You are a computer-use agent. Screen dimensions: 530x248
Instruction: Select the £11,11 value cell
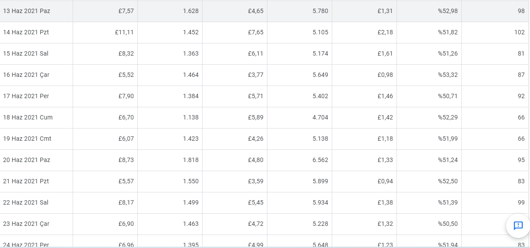(105, 33)
